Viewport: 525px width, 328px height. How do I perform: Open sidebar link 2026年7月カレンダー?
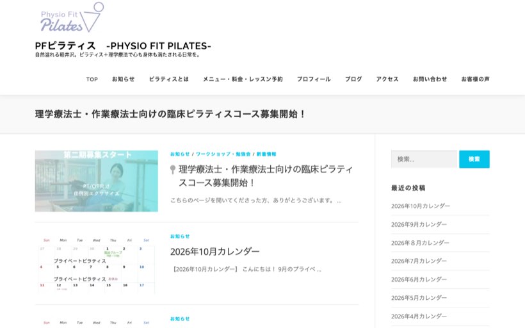click(x=419, y=261)
